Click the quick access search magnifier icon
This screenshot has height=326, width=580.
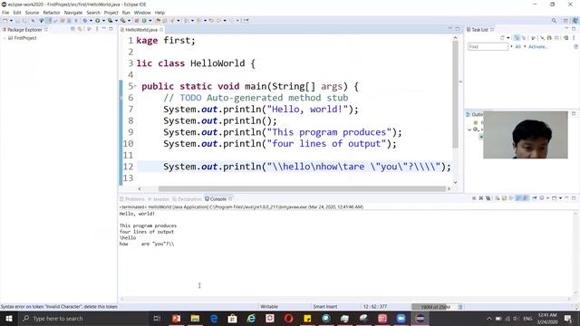pyautogui.click(x=554, y=21)
